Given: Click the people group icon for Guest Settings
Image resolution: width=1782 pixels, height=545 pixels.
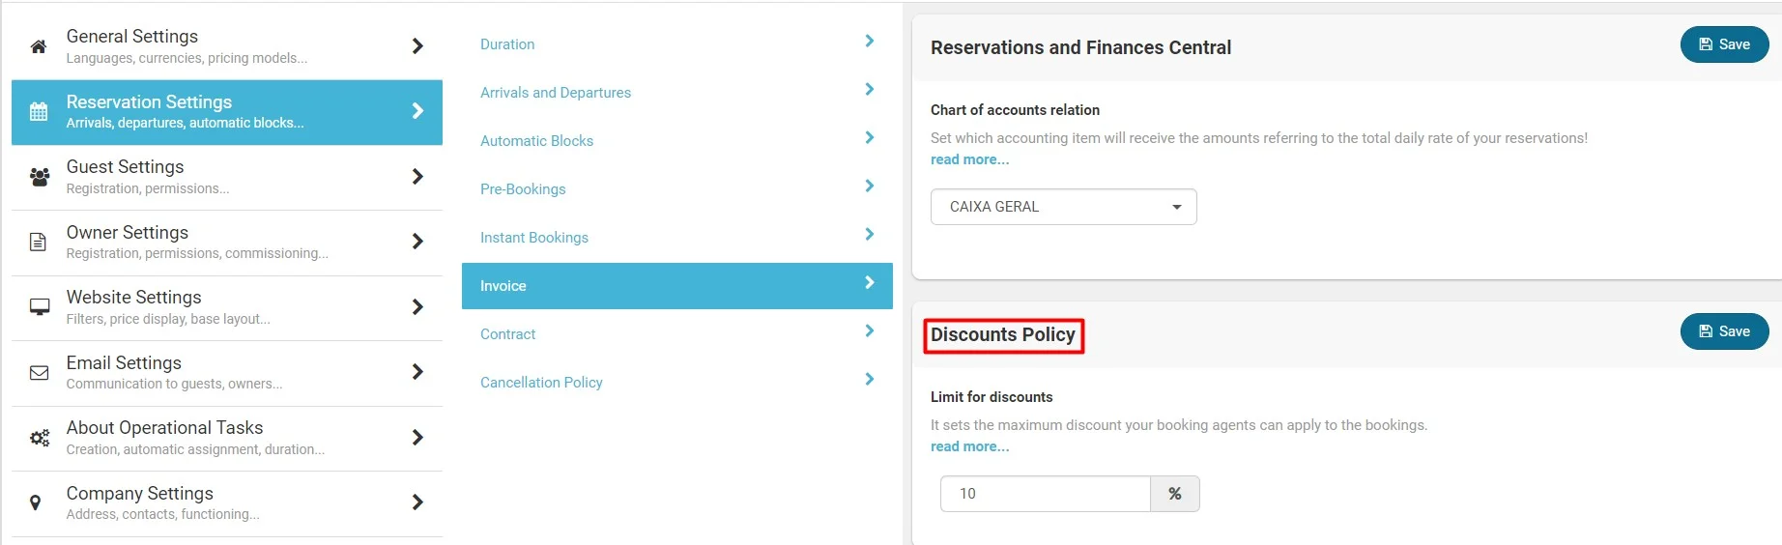Looking at the screenshot, I should pyautogui.click(x=39, y=177).
